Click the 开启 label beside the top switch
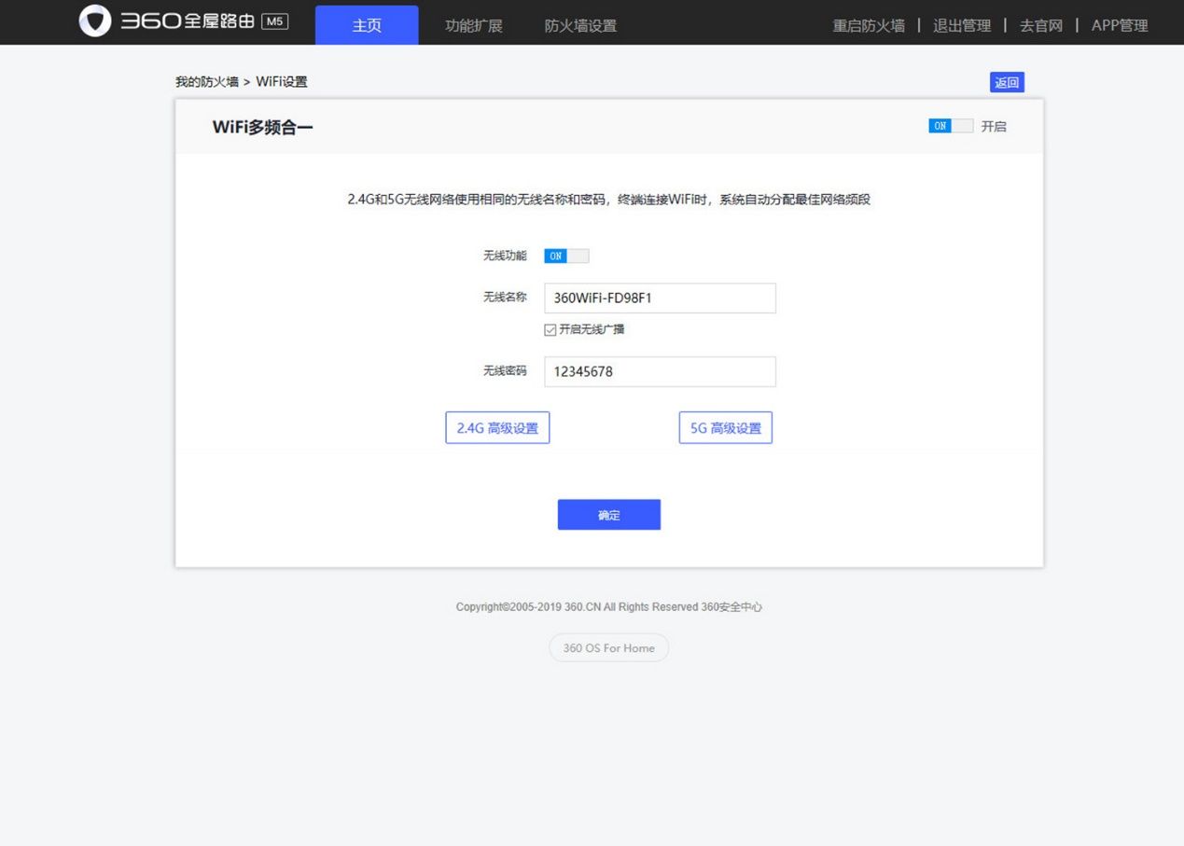This screenshot has height=846, width=1184. 994,127
